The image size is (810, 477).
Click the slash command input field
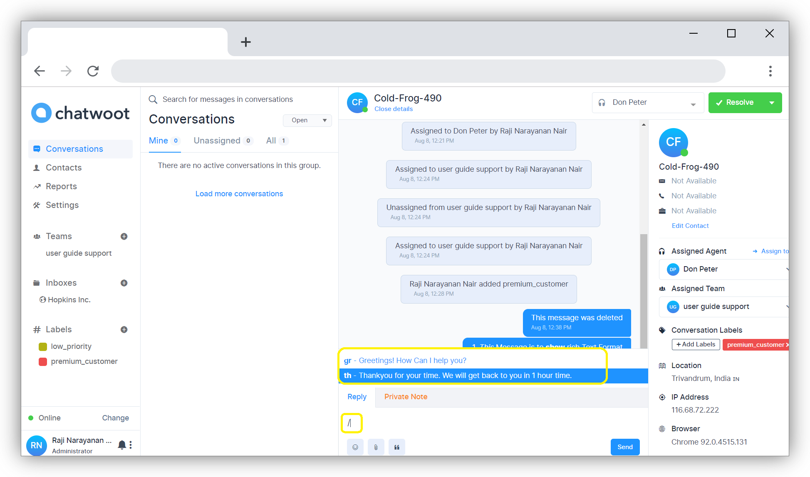pos(350,423)
